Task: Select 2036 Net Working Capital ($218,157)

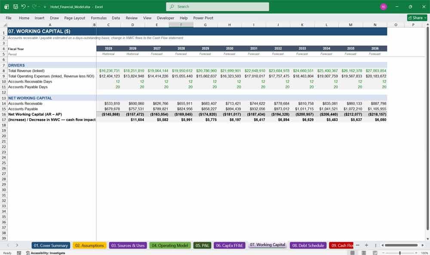Action: point(375,114)
